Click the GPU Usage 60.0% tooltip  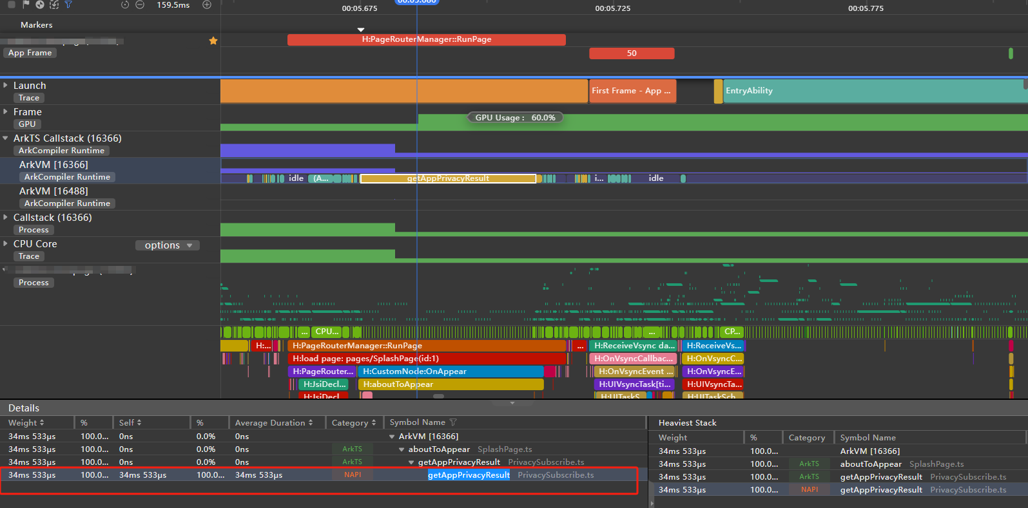[x=515, y=118]
